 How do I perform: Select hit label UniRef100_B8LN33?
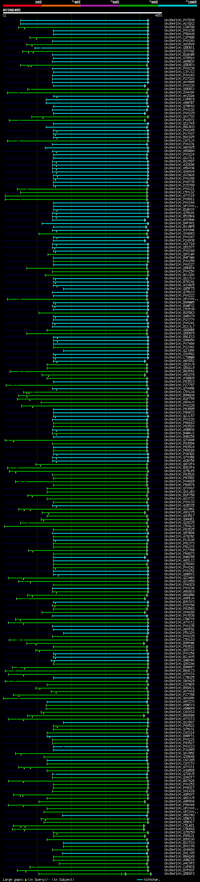coord(179,127)
